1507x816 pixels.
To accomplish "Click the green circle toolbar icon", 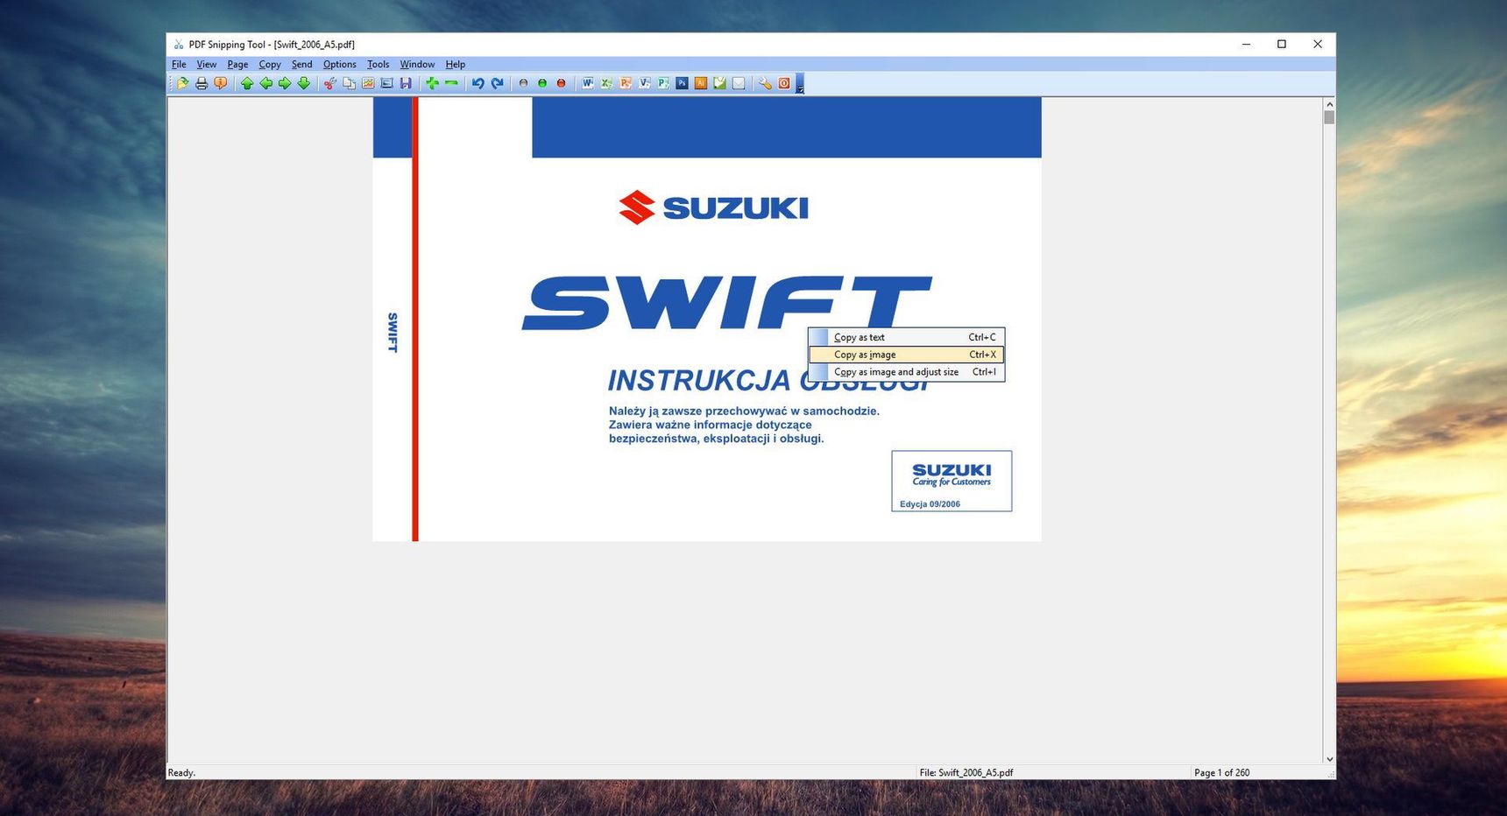I will pos(542,83).
